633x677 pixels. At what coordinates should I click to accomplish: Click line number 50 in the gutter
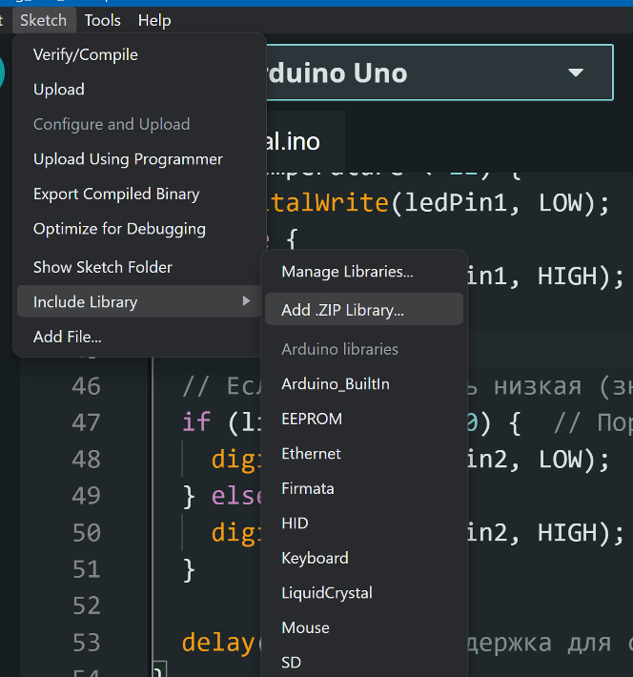86,532
